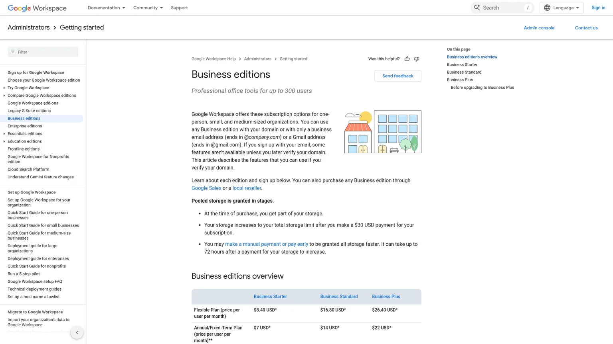Click Send feedback button
The width and height of the screenshot is (613, 344).
point(398,76)
